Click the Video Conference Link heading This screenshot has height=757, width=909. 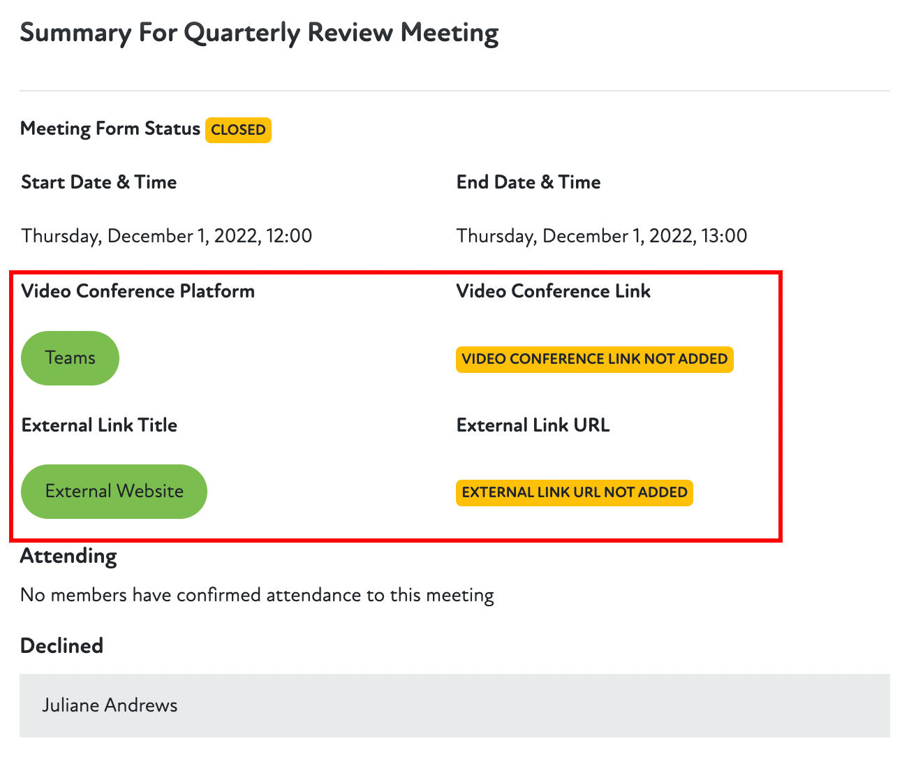[x=553, y=291]
